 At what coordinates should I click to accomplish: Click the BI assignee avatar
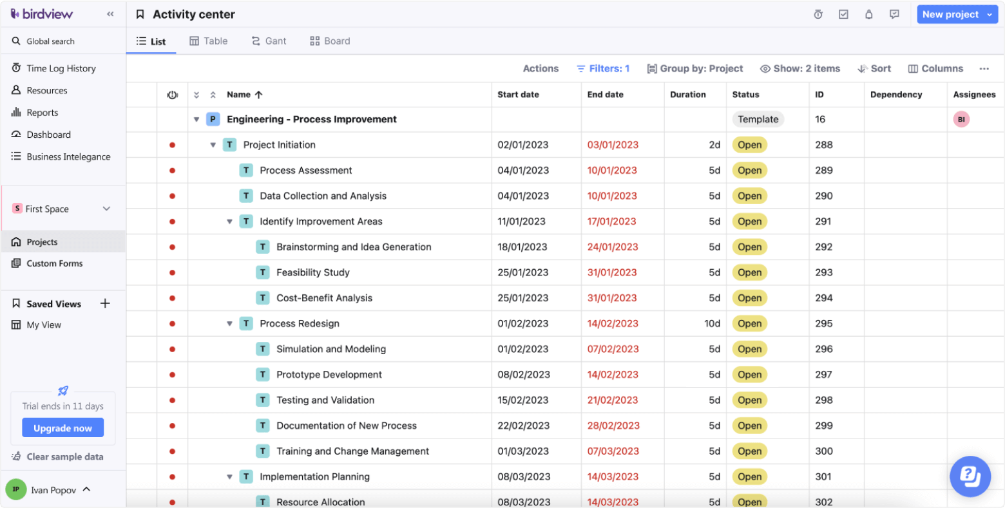[961, 119]
